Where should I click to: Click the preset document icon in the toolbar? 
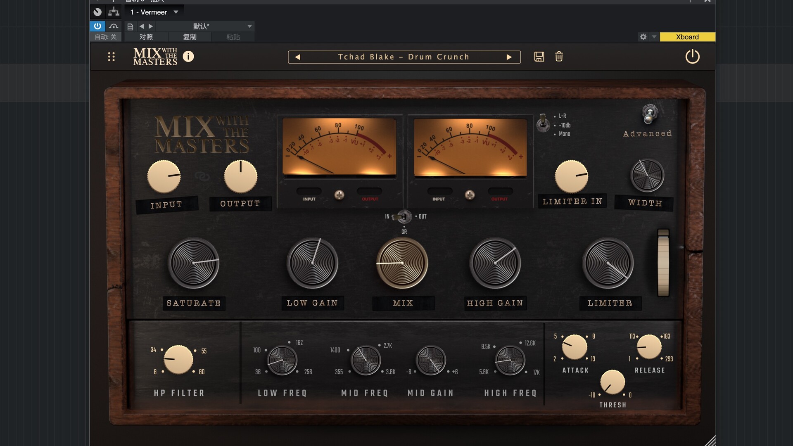pyautogui.click(x=130, y=26)
